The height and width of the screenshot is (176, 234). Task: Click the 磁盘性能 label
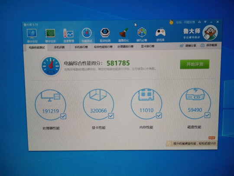194,127
